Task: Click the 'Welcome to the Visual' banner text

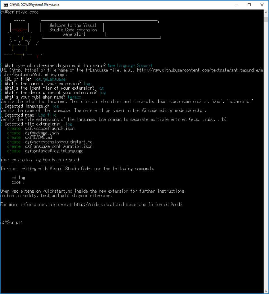Action: 73,25
